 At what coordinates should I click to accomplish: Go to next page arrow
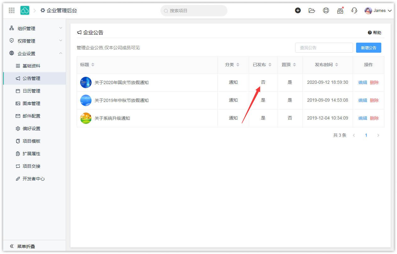pyautogui.click(x=378, y=135)
